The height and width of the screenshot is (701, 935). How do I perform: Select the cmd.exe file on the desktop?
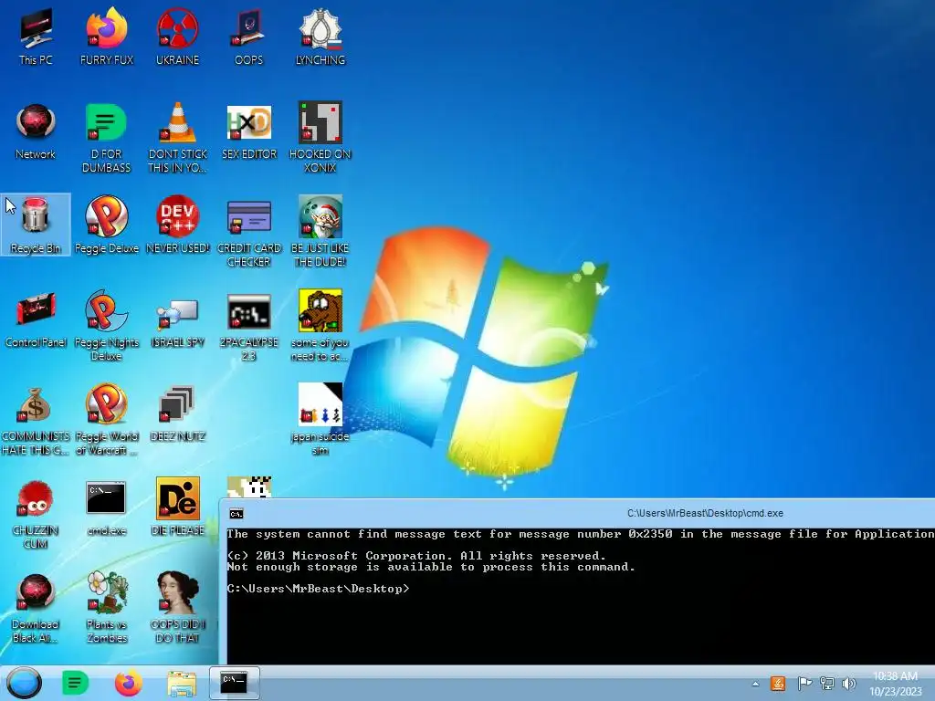tap(107, 507)
